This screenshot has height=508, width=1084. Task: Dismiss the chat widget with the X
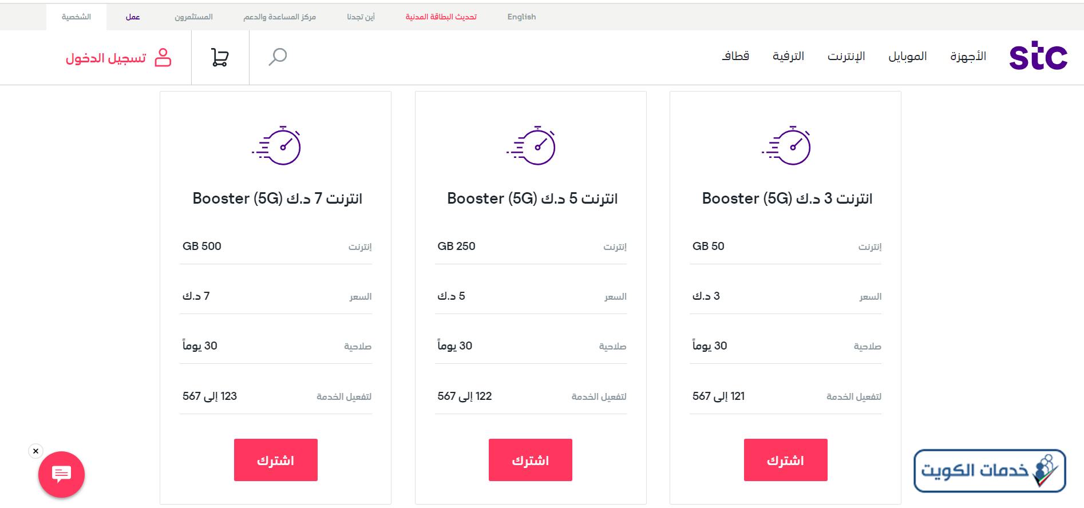pos(35,451)
